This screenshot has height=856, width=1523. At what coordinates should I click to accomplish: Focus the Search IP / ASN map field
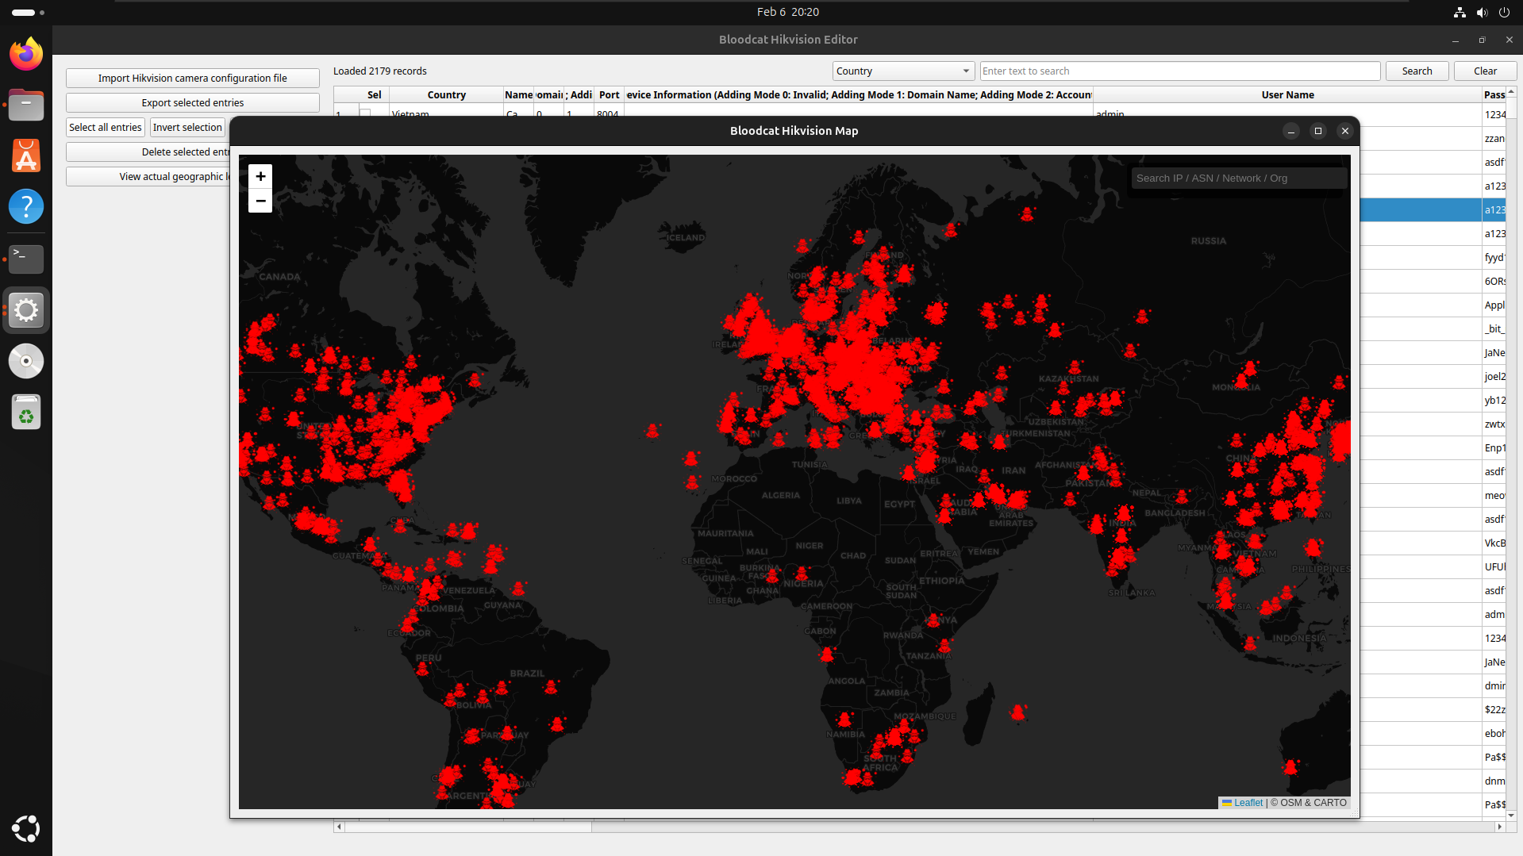coord(1238,178)
